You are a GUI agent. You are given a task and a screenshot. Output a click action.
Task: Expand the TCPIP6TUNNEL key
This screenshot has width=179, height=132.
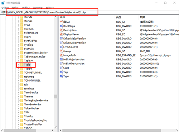pyautogui.click(x=18, y=73)
